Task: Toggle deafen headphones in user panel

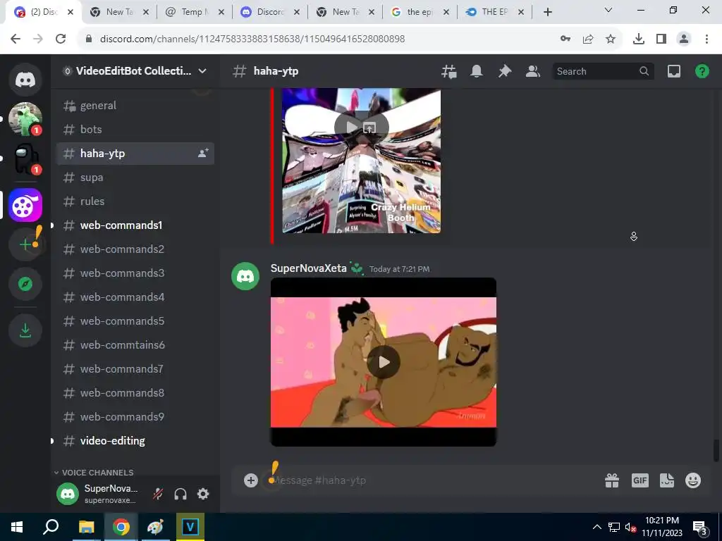Action: tap(180, 494)
